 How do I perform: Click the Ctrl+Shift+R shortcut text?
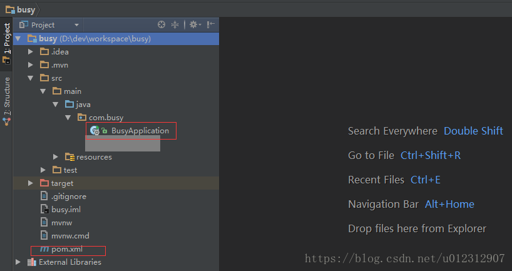pos(431,155)
